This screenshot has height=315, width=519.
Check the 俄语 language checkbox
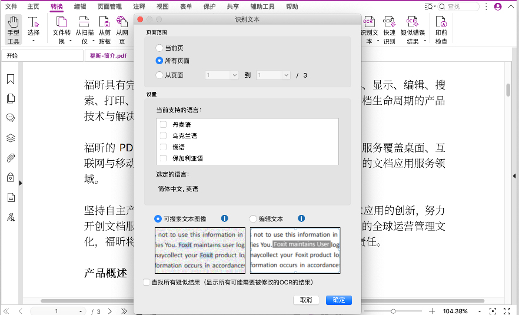pyautogui.click(x=163, y=147)
